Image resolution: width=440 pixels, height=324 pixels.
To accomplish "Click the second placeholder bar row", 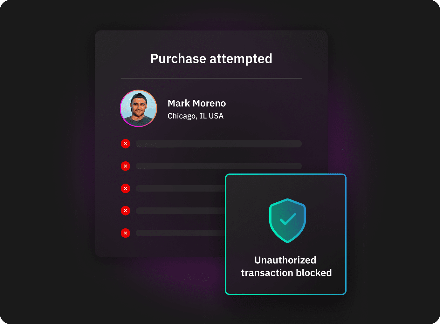I will pos(219,166).
